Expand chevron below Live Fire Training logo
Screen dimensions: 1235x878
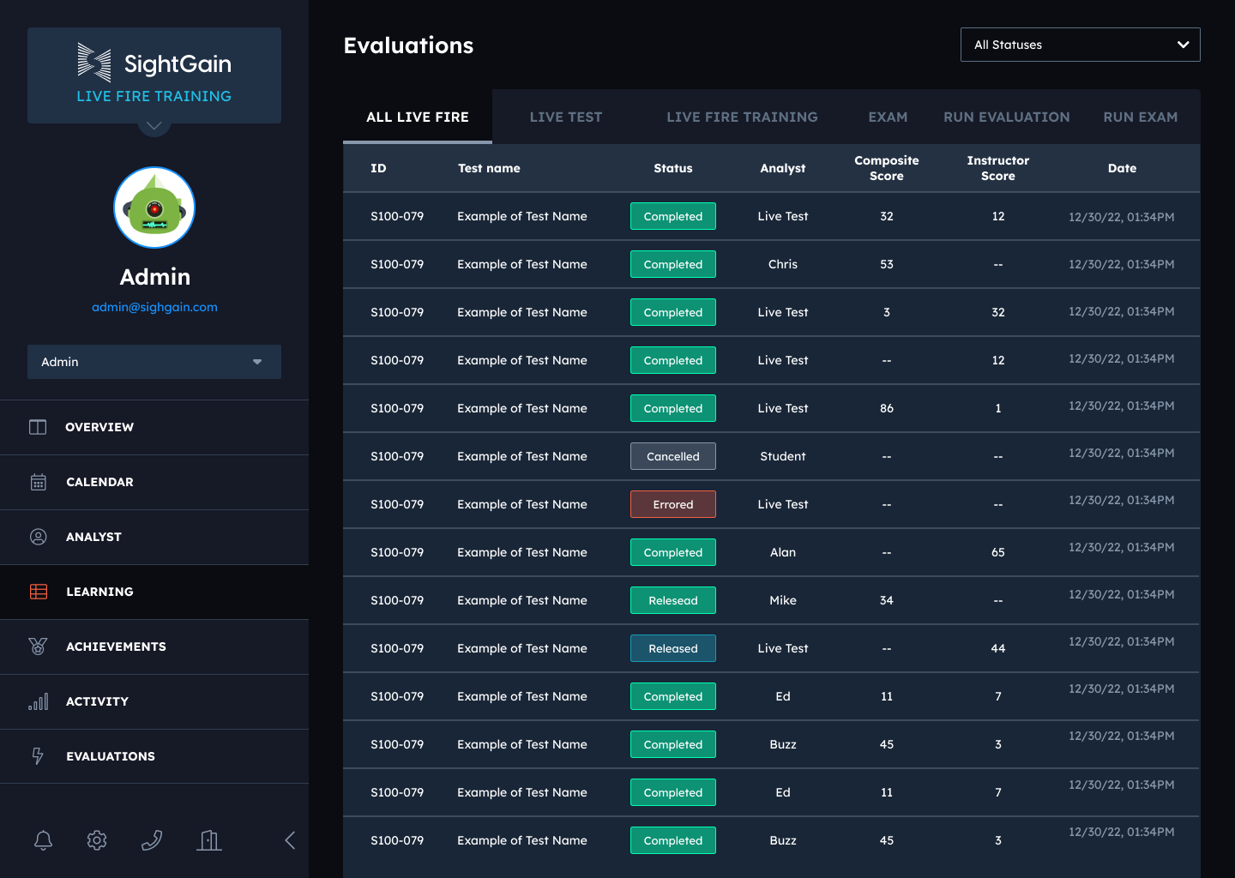(x=154, y=126)
